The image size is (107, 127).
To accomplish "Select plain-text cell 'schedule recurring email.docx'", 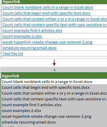I will pyautogui.click(x=54, y=122).
